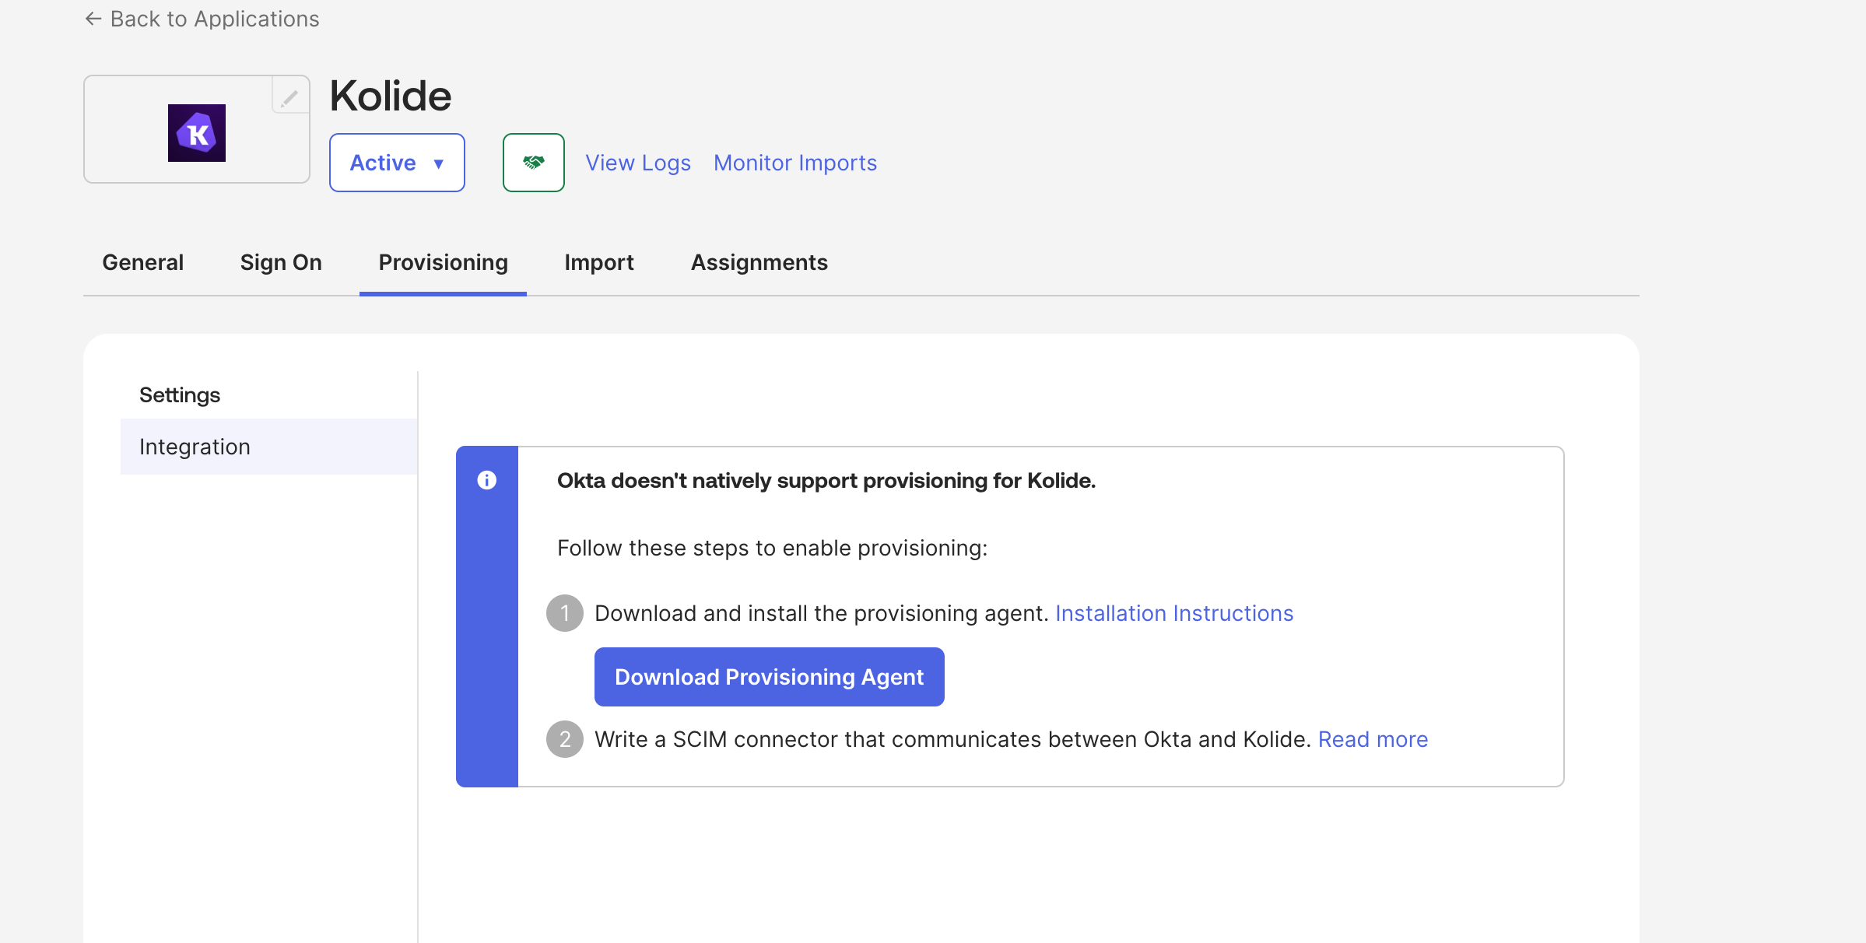The image size is (1866, 943).
Task: Switch to the Sign On tab
Action: click(x=281, y=262)
